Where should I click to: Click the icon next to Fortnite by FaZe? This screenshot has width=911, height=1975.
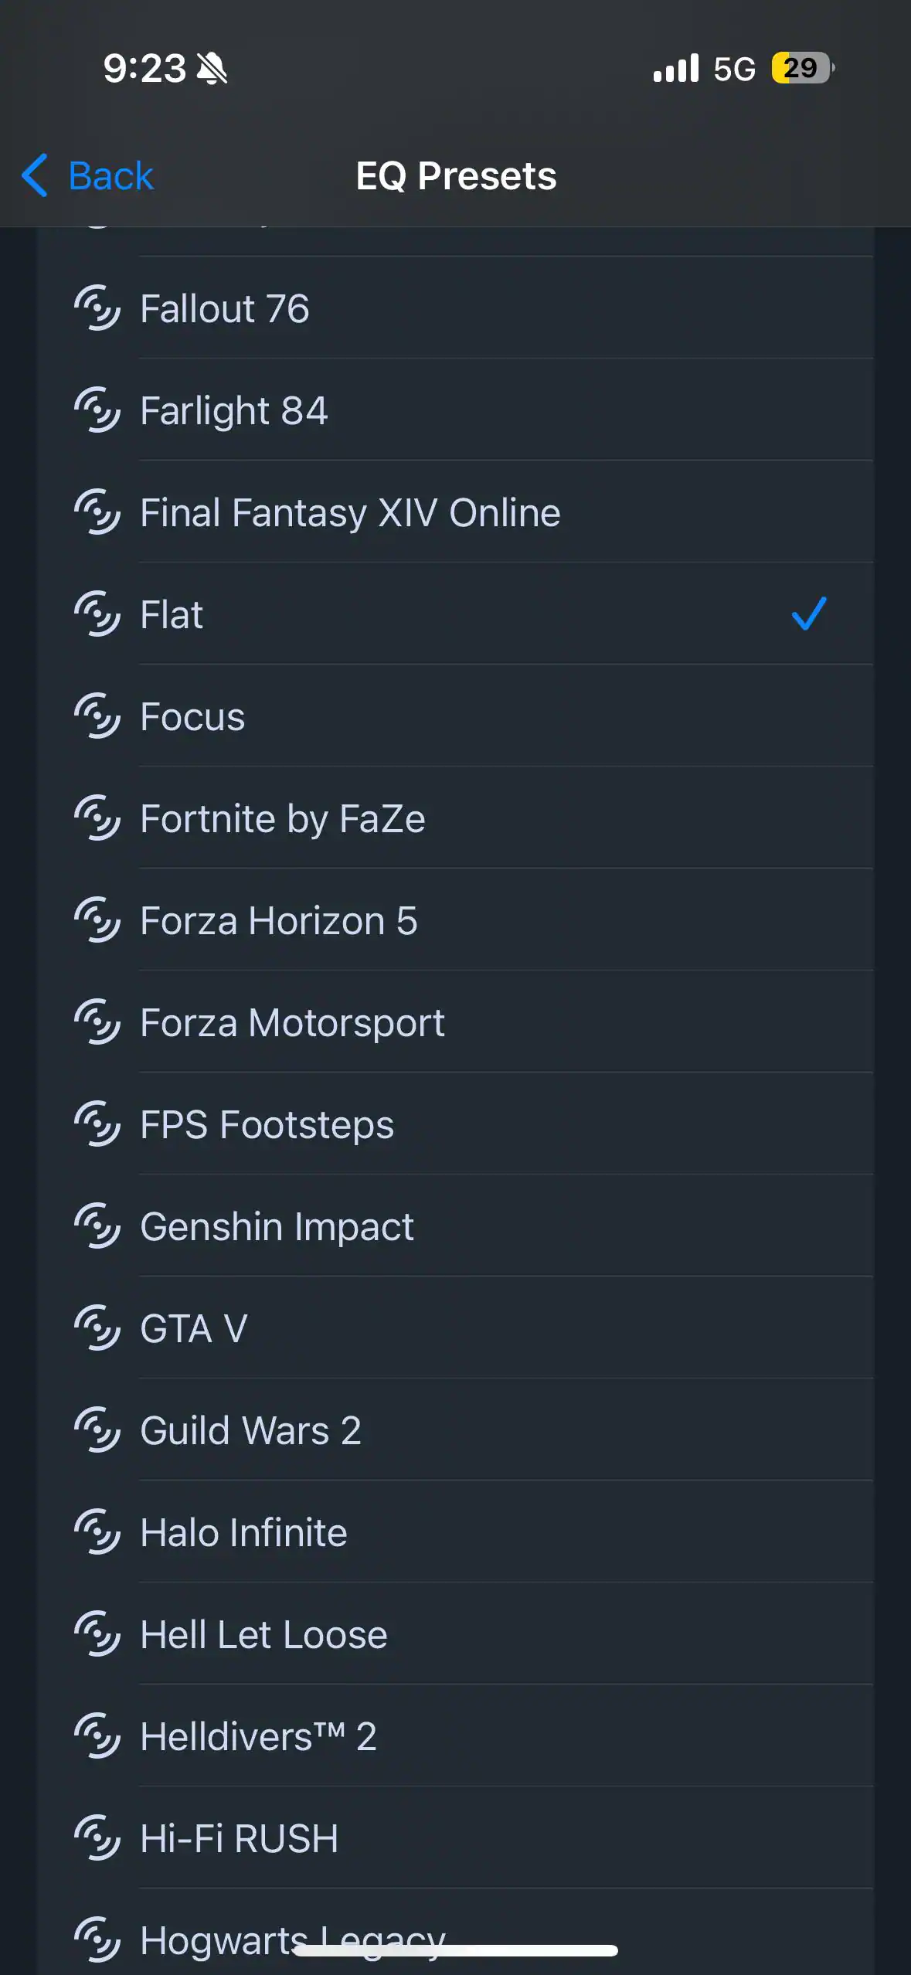pos(97,818)
